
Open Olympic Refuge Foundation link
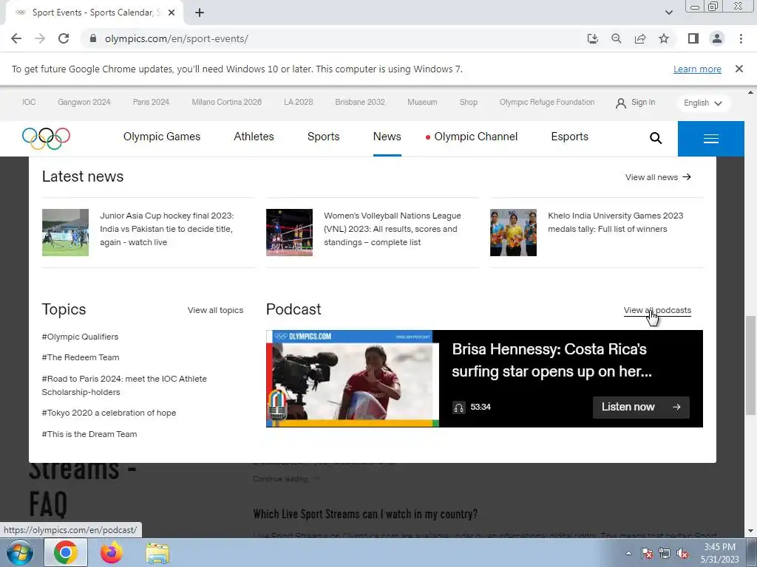[547, 102]
